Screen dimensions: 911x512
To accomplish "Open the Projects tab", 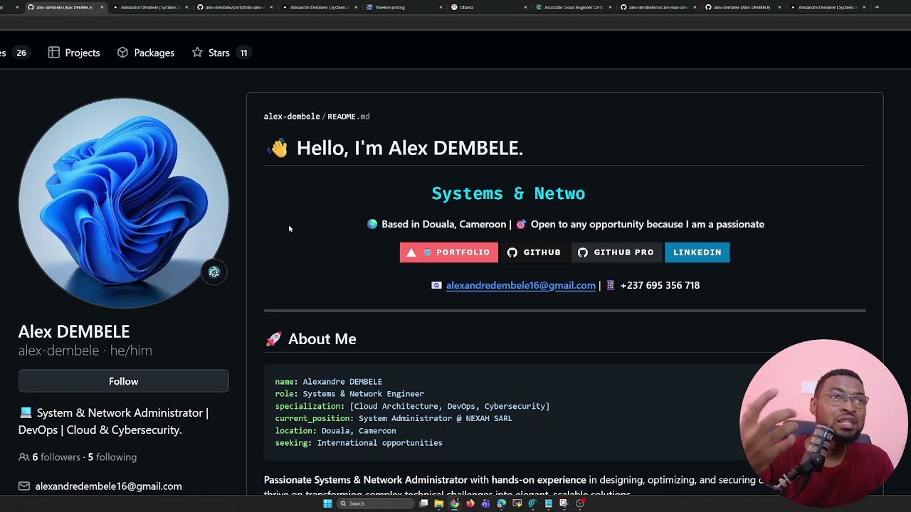I will [x=74, y=53].
